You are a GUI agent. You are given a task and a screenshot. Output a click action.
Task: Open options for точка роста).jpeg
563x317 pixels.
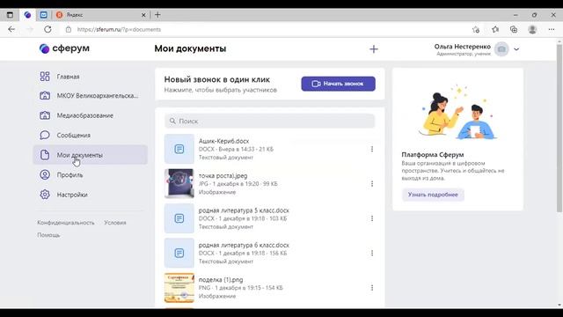(x=372, y=184)
